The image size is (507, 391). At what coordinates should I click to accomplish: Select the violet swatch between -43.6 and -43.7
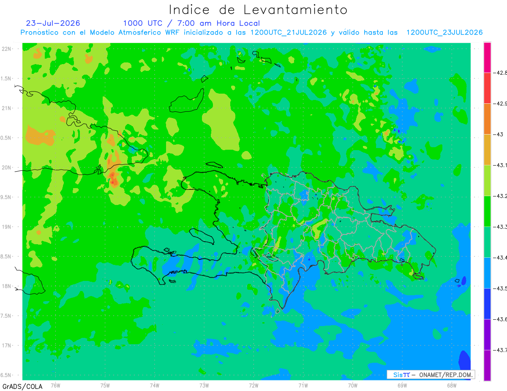click(487, 334)
